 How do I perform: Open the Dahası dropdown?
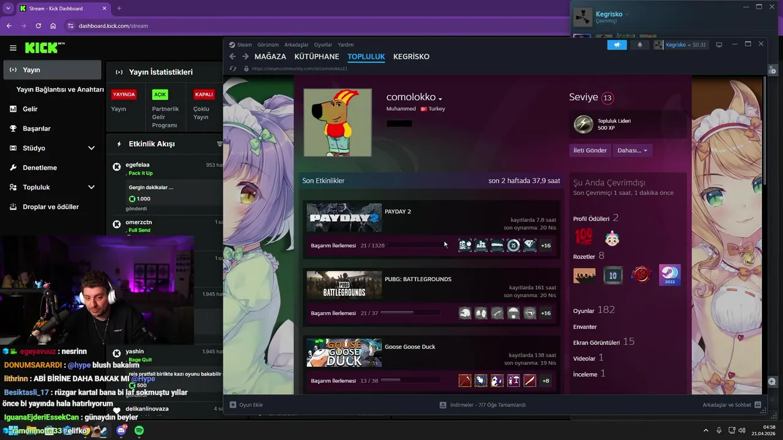(x=633, y=150)
